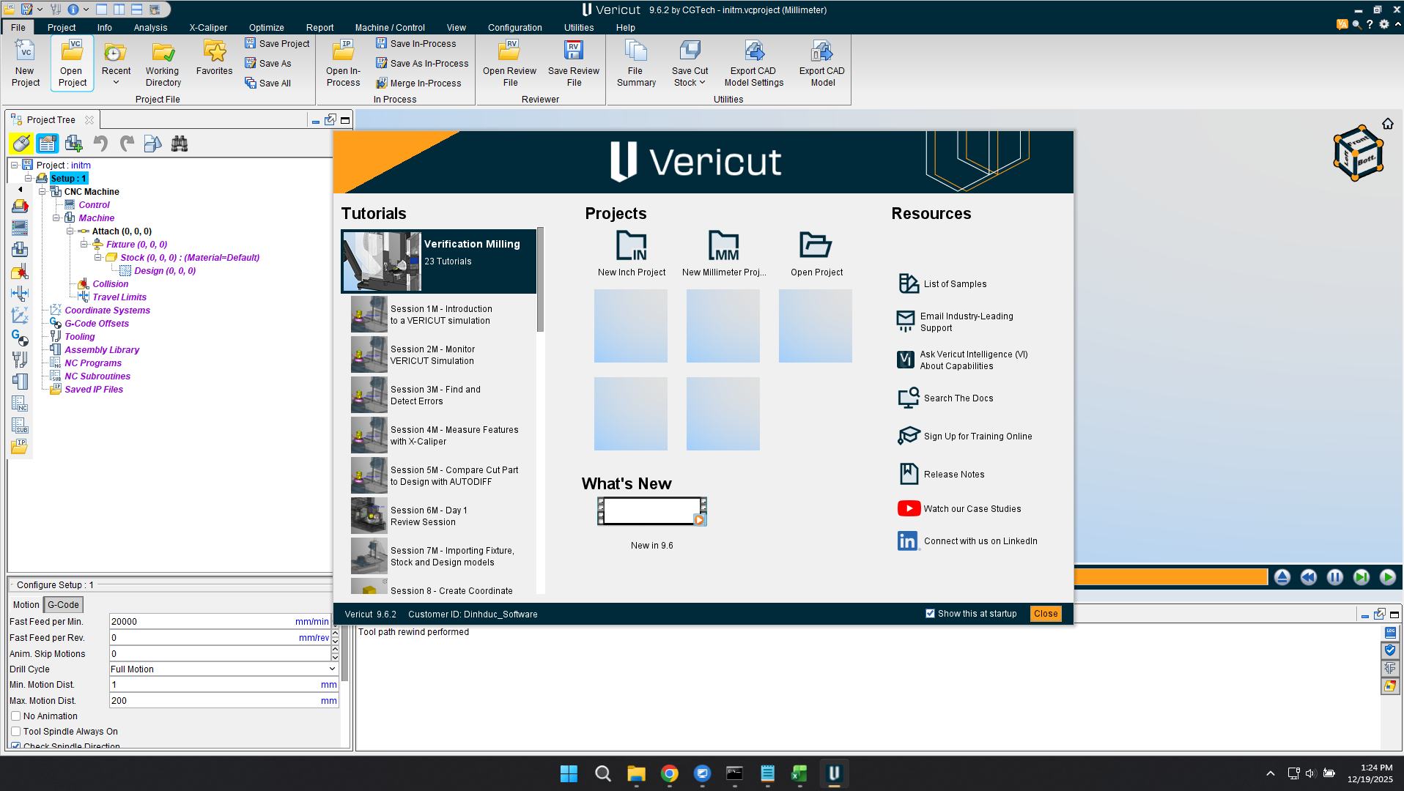Click Export CAD Model icon
This screenshot has height=791, width=1404.
point(821,62)
